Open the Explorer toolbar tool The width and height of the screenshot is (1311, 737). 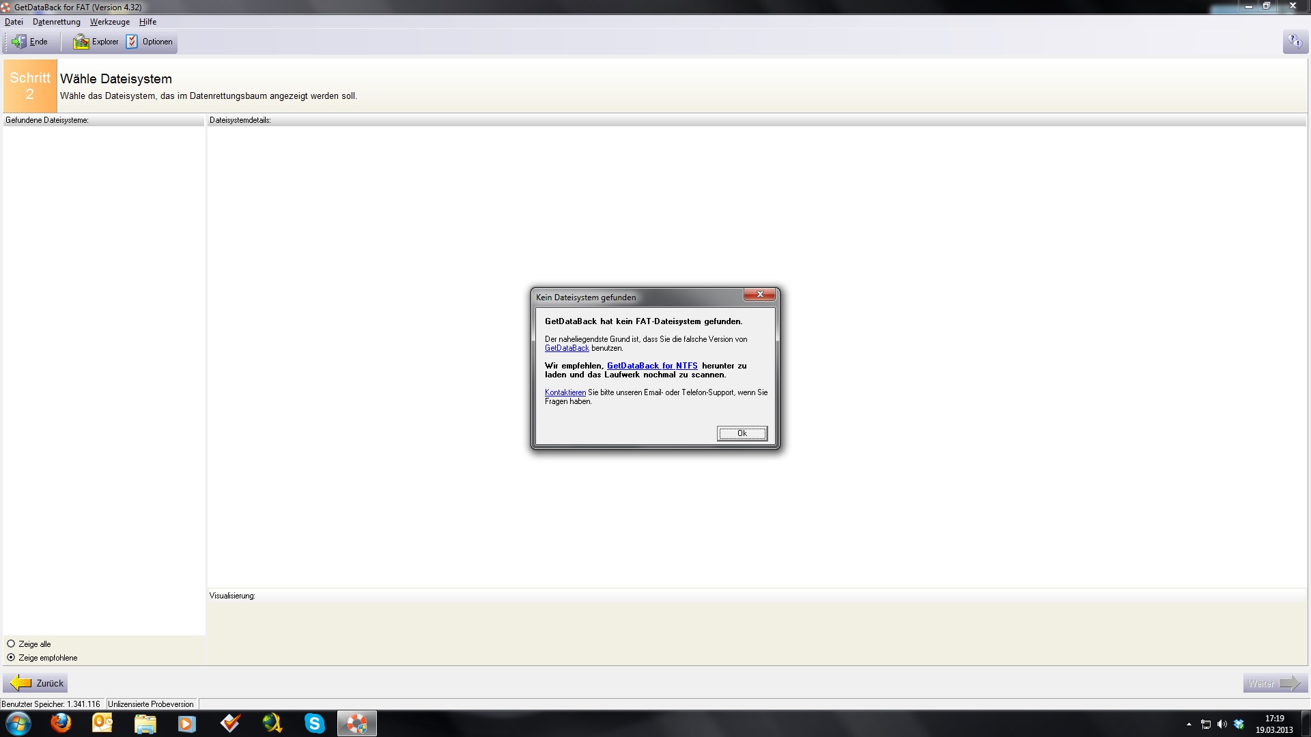pos(96,42)
